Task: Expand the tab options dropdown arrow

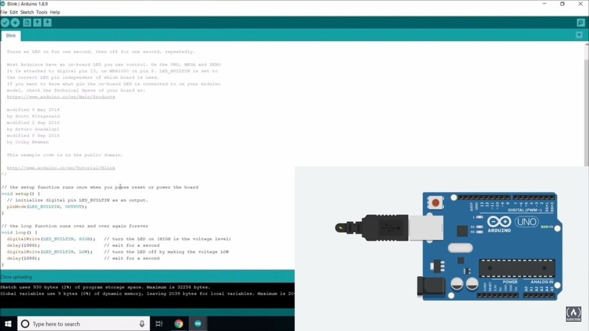Action: (579, 35)
